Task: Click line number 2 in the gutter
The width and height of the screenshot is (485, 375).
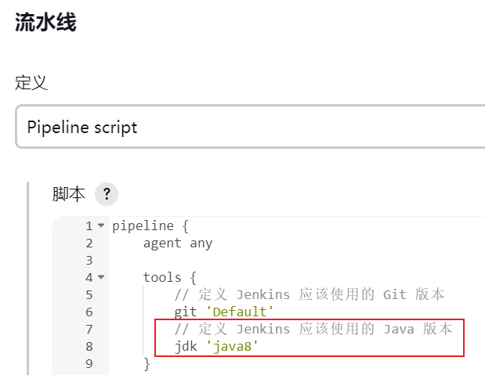Action: click(89, 243)
